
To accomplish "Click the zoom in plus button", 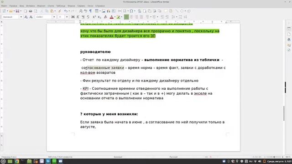I will 282,157.
